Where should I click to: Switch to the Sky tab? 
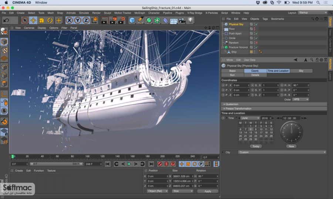coord(301,71)
